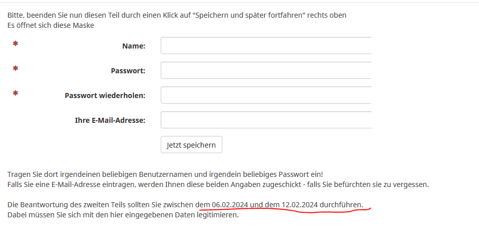Click into the Ihre E-Mail-Adresse field
Screen dimensions: 479x232
click(x=266, y=120)
